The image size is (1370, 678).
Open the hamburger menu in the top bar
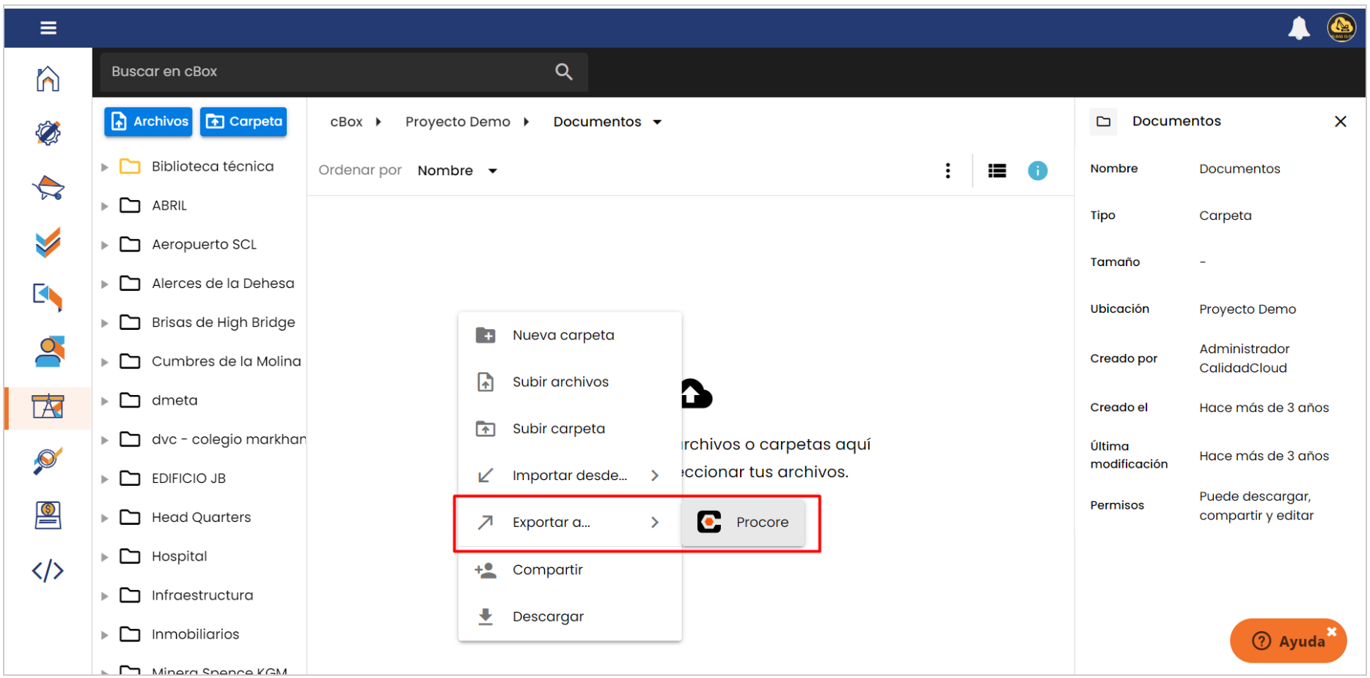pos(48,28)
